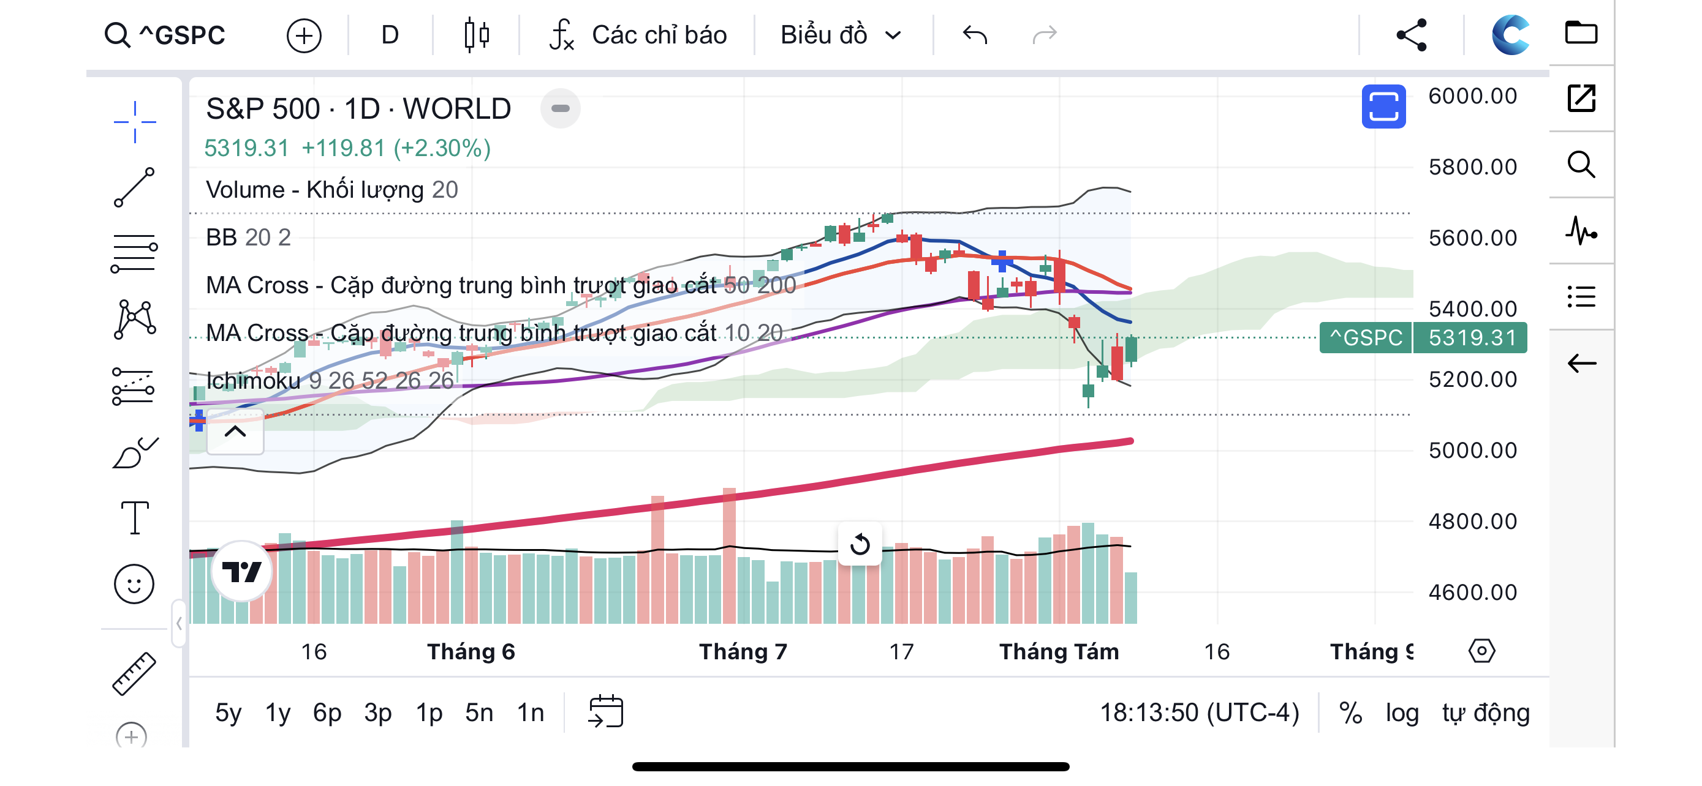Screen dimensions: 1702x786
Task: Select the crosshair cursor tool
Action: click(135, 122)
